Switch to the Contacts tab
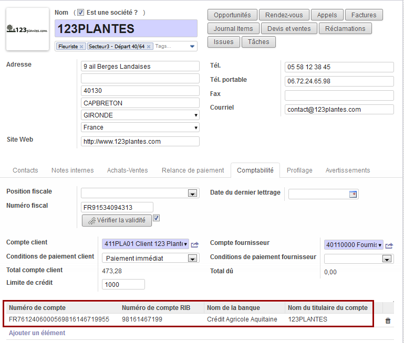 pyautogui.click(x=25, y=170)
